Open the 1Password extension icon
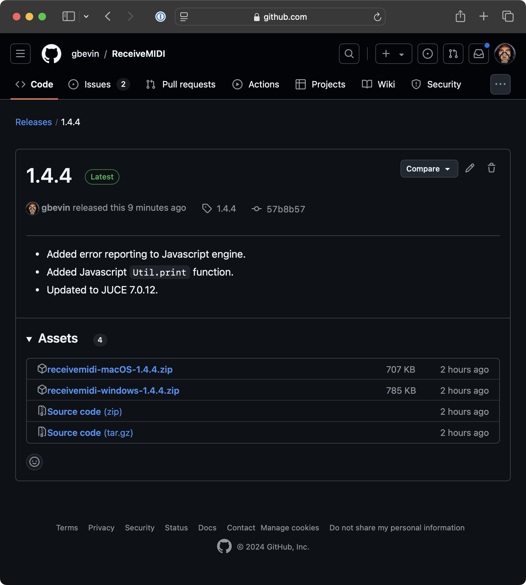The height and width of the screenshot is (585, 526). 161,16
